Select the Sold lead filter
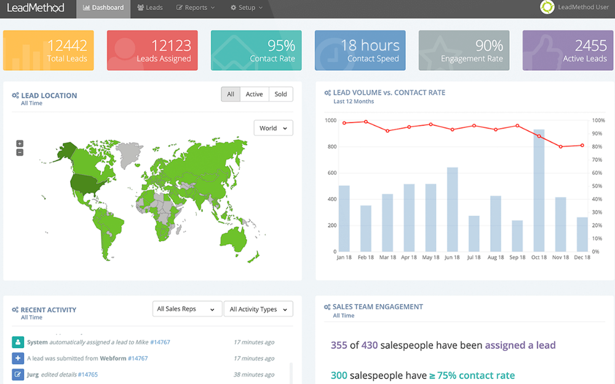The height and width of the screenshot is (384, 615). click(280, 94)
